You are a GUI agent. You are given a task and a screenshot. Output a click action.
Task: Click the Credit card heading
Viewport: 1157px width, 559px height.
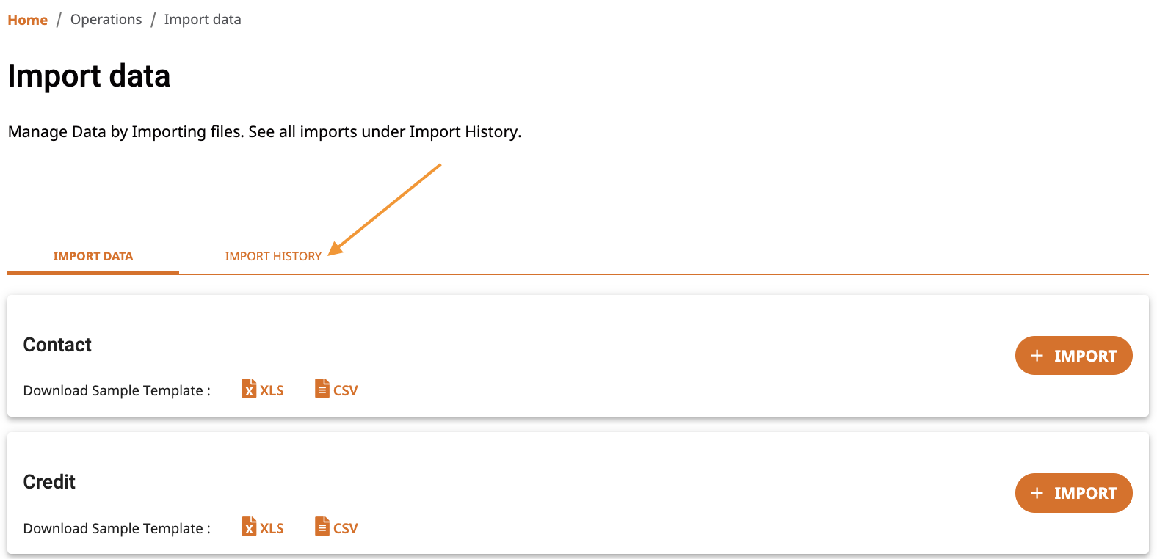pyautogui.click(x=49, y=482)
